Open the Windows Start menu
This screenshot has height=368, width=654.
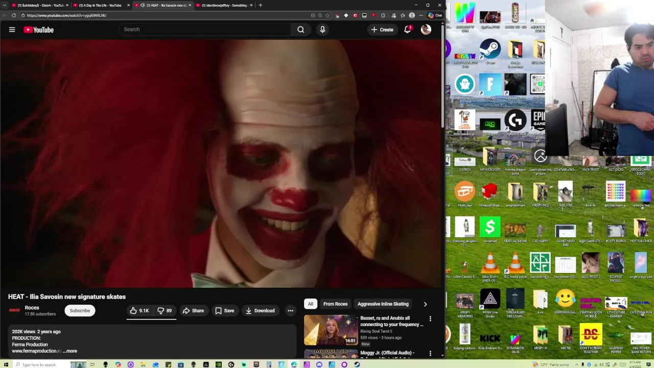[x=6, y=364]
